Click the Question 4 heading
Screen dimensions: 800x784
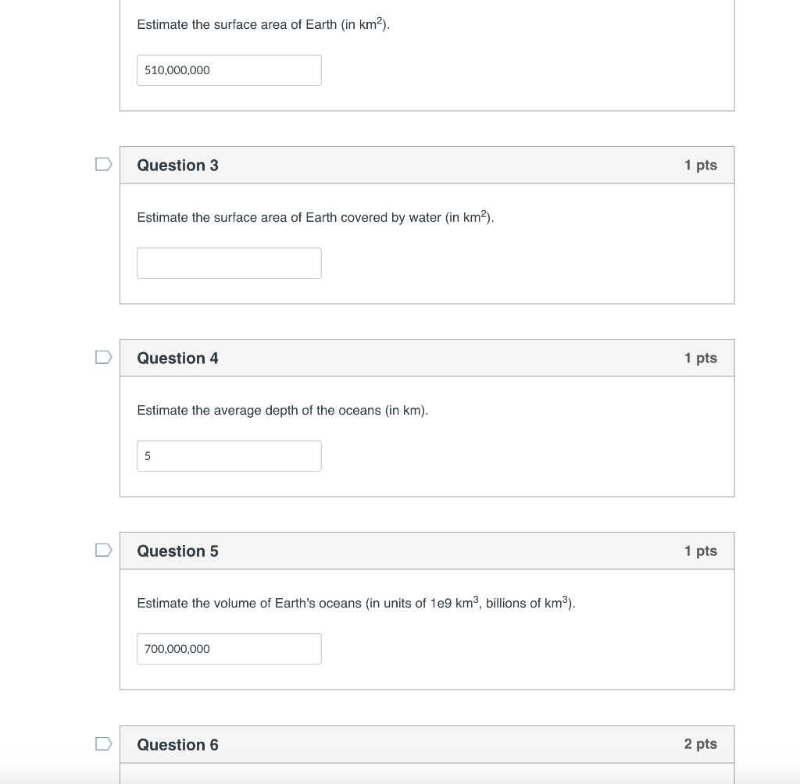click(177, 358)
